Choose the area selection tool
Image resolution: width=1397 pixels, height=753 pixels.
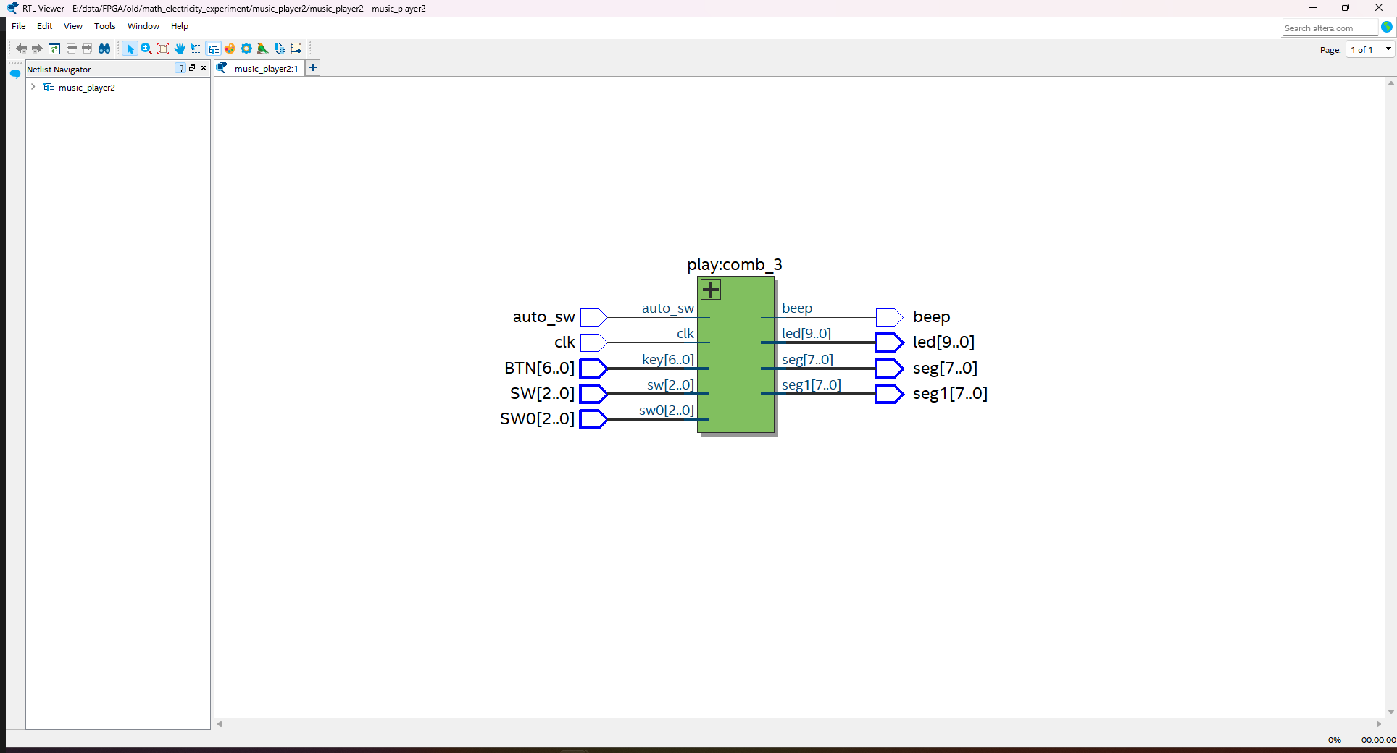196,49
